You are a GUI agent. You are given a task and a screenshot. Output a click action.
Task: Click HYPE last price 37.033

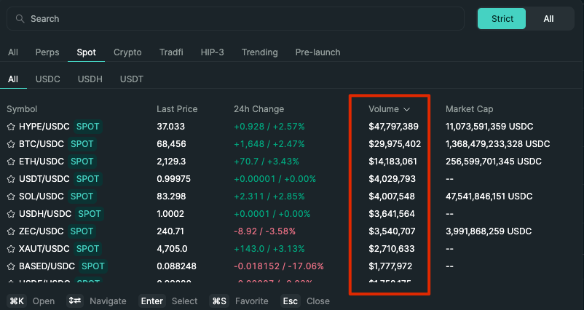click(x=170, y=127)
